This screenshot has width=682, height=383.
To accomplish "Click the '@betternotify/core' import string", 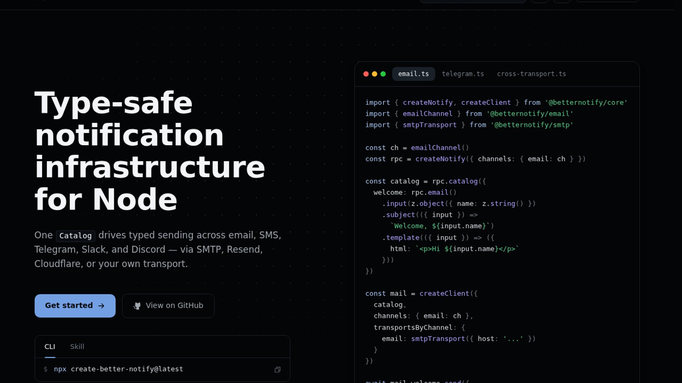I will 586,102.
